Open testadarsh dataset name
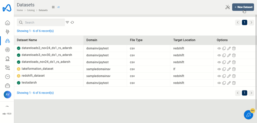 pos(29,83)
